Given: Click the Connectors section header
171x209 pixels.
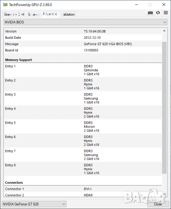Looking at the screenshot, I should pos(14,182).
